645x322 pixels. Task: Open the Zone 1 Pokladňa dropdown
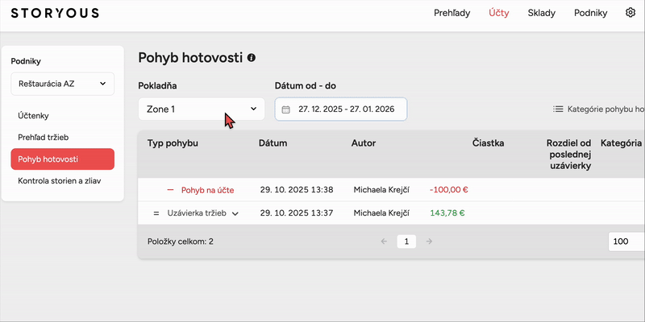pyautogui.click(x=202, y=109)
